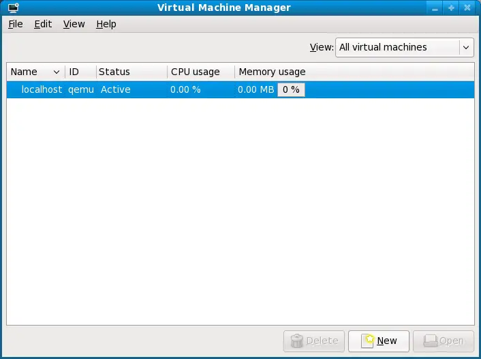This screenshot has height=359, width=481.
Task: Open the Help menu
Action: [106, 24]
